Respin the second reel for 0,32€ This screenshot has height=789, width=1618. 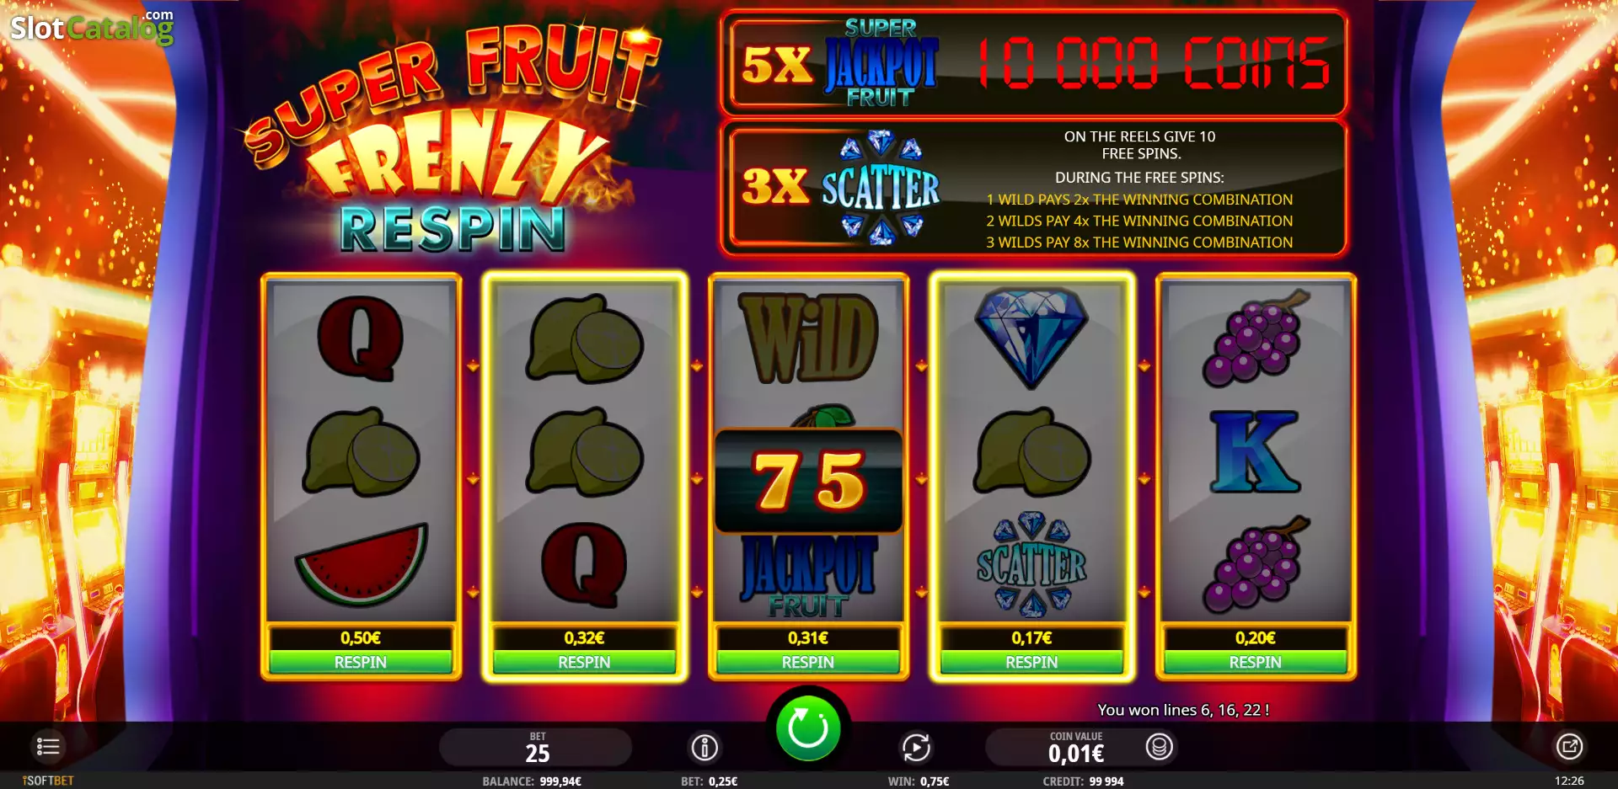pos(584,662)
